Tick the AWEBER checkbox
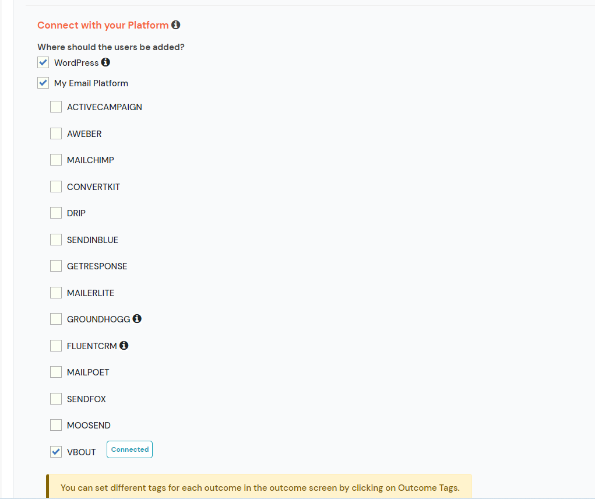This screenshot has height=499, width=595. point(56,133)
